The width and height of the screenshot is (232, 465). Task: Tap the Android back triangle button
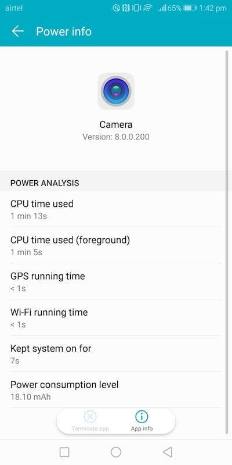[x=168, y=452]
